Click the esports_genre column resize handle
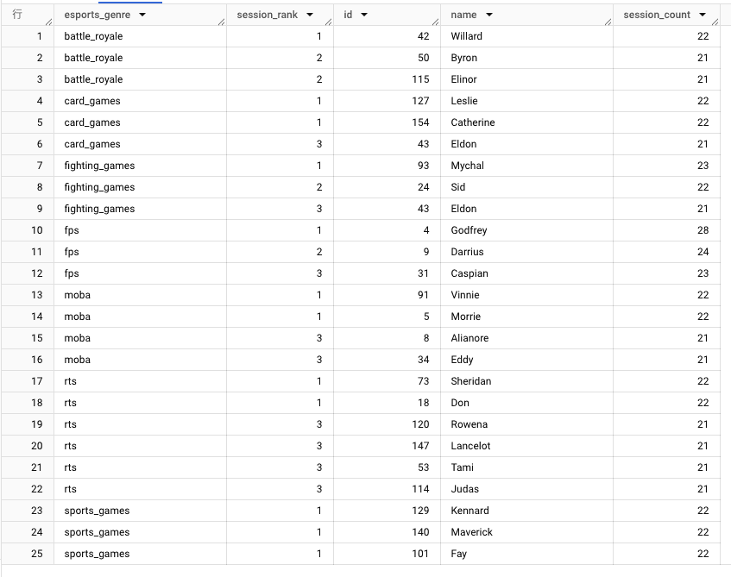This screenshot has height=577, width=731. (x=221, y=21)
